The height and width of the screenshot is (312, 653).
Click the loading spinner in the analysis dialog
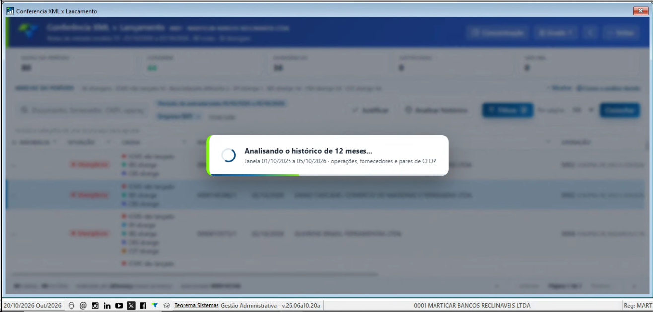(x=228, y=155)
